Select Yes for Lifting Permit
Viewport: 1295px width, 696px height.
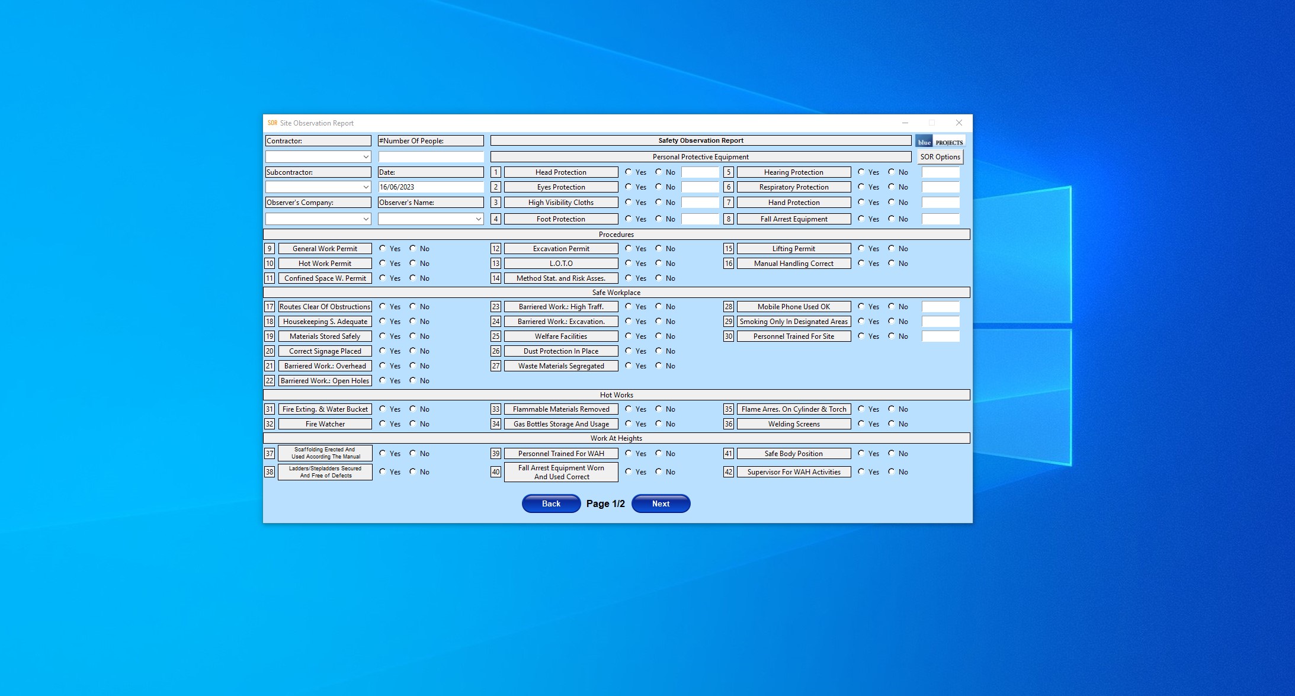(861, 248)
